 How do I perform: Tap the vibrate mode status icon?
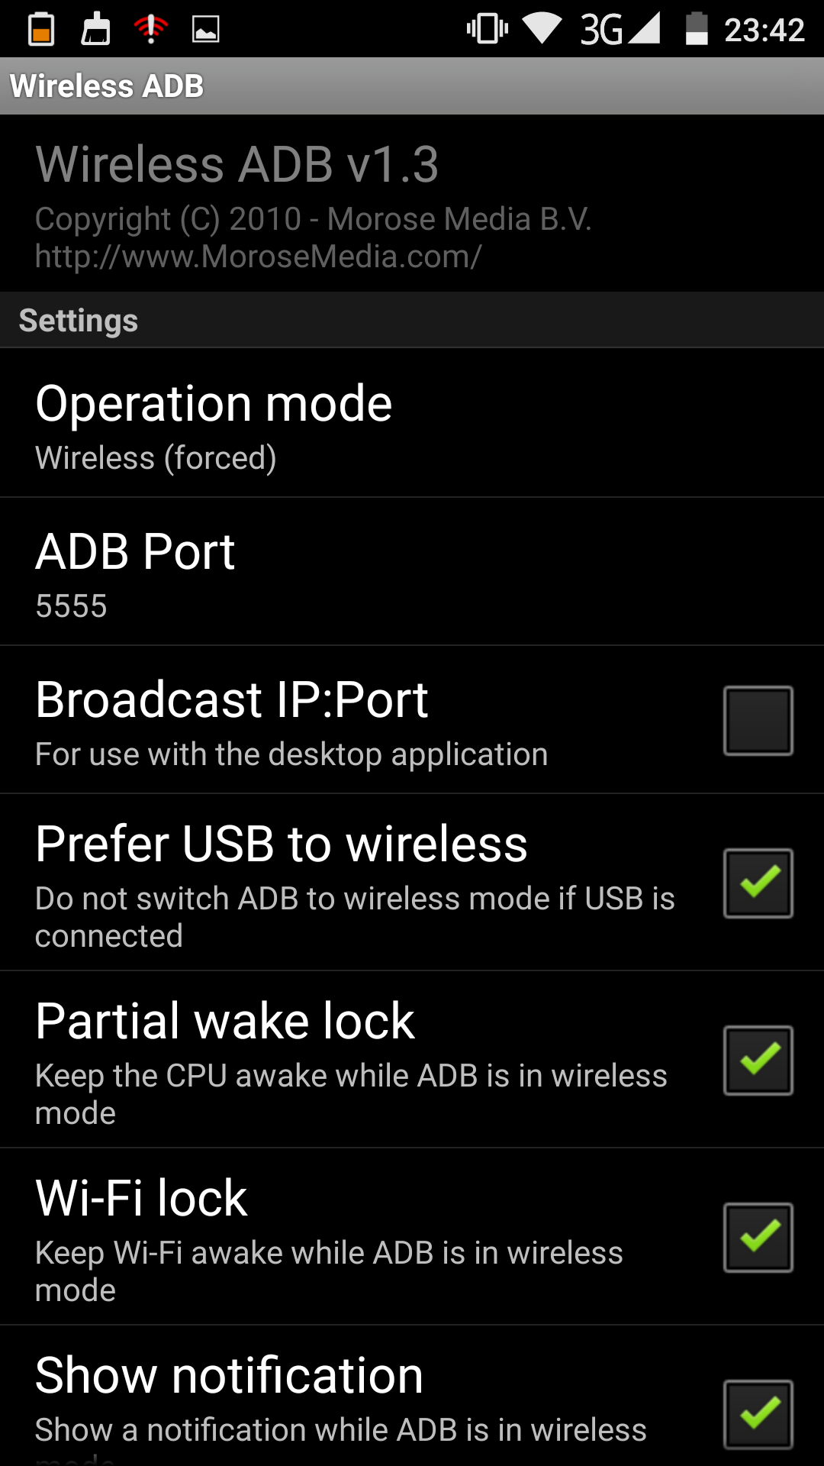pyautogui.click(x=487, y=29)
